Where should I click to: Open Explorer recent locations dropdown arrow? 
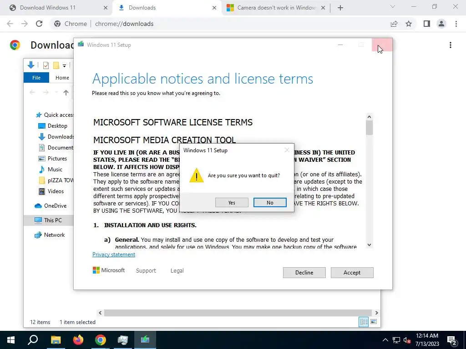[56, 92]
